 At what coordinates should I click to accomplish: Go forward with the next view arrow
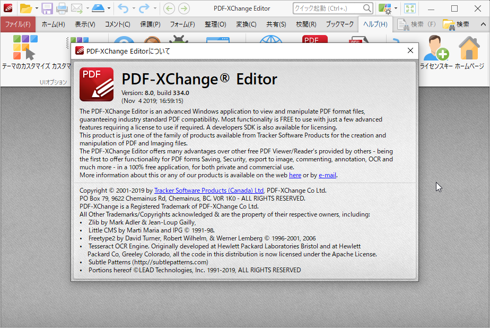click(x=183, y=8)
